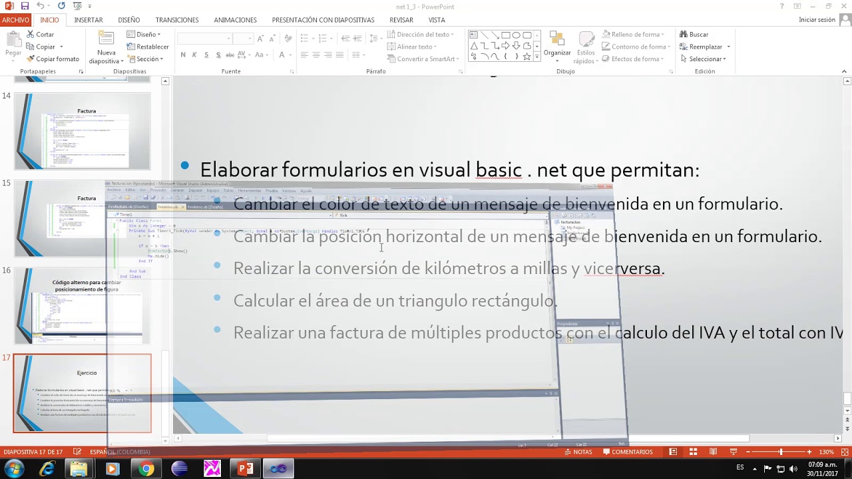Screen dimensions: 852x479
Task: Switch to ANIMACIONES ribbon tab
Action: click(235, 20)
